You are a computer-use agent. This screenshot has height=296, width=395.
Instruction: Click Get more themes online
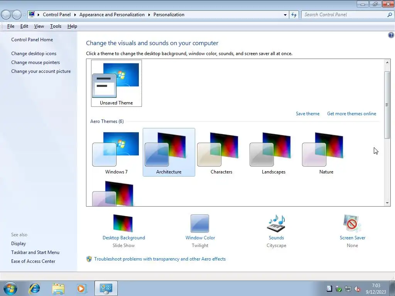pos(351,114)
